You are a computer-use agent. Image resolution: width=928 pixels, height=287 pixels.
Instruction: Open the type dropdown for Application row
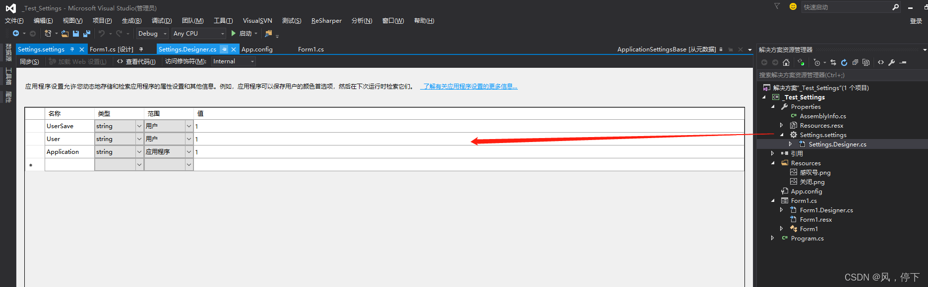[x=139, y=152]
